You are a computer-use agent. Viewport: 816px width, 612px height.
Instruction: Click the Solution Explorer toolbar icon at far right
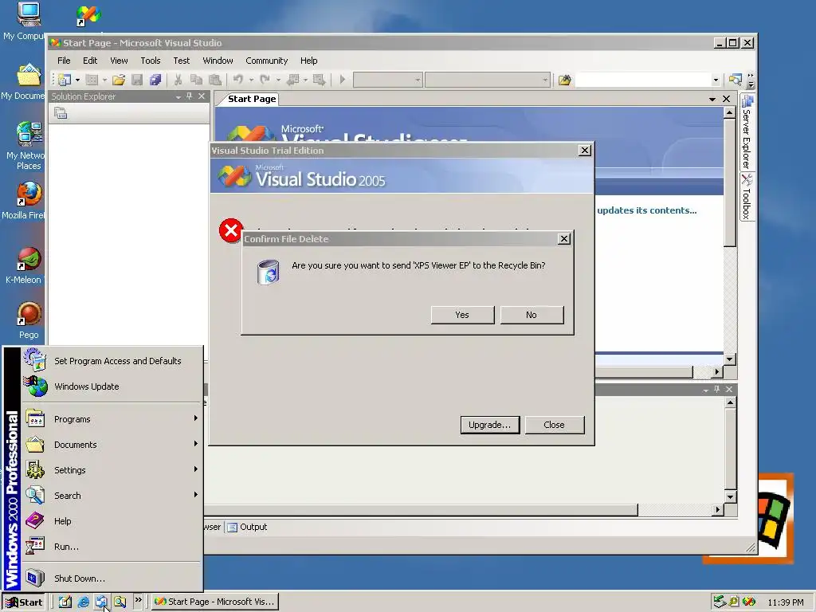735,80
